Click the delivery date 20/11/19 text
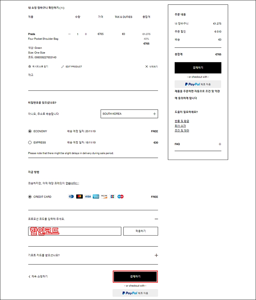256x300 pixels. coord(90,131)
